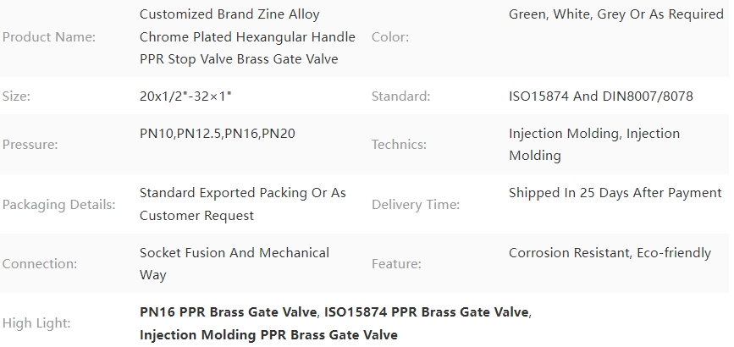Screen dimensions: 734x347
Task: Select the ISO15874 And DIN8007/8078 value
Action: pos(600,96)
